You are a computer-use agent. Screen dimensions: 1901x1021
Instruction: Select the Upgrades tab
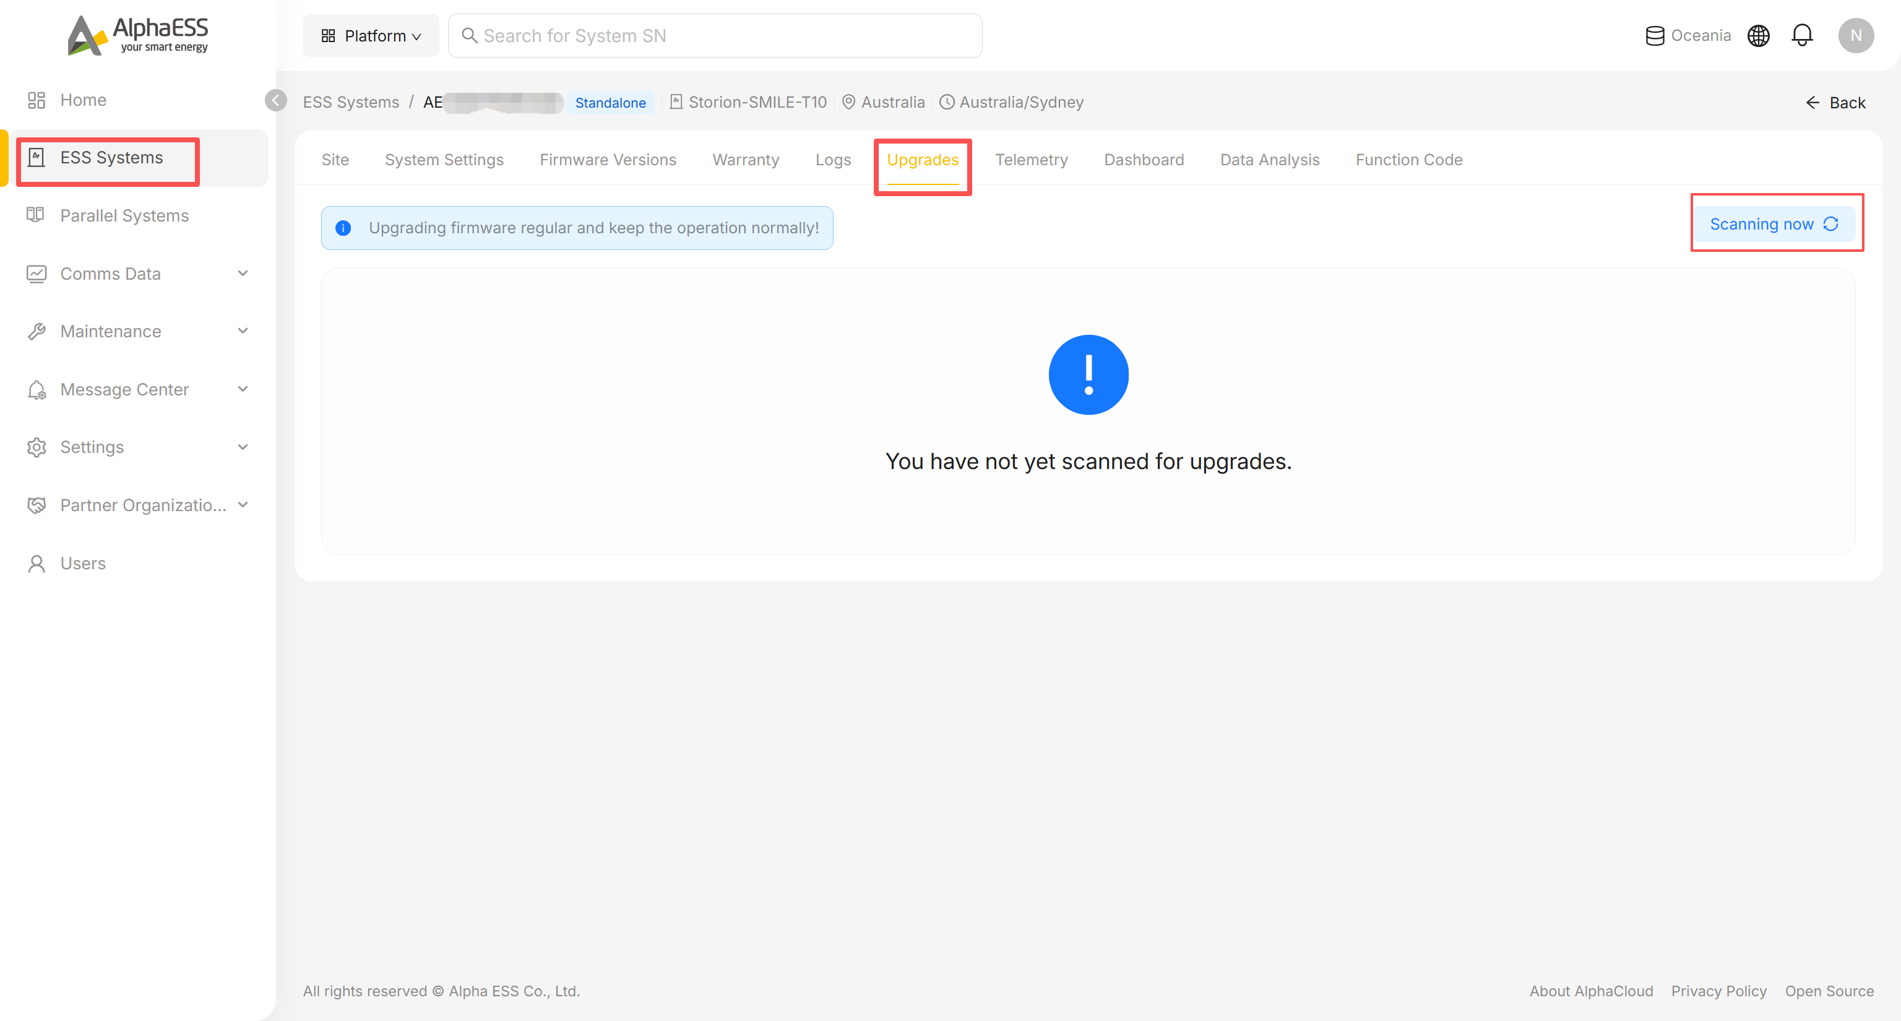click(x=923, y=160)
